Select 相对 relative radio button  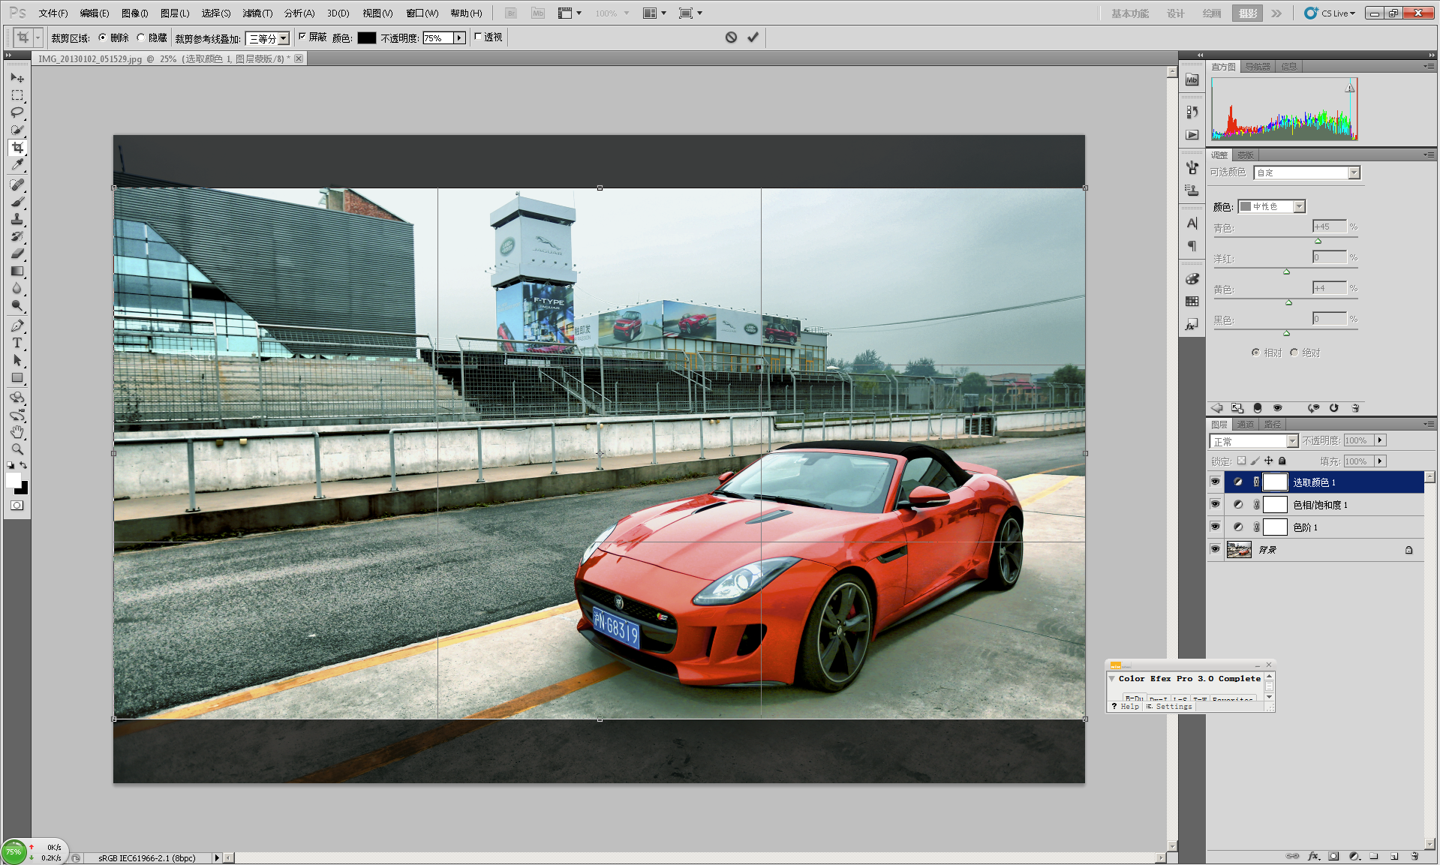1255,353
